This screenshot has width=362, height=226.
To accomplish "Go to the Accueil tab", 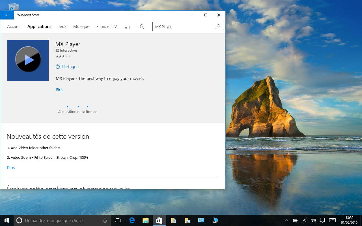I will 14,27.
